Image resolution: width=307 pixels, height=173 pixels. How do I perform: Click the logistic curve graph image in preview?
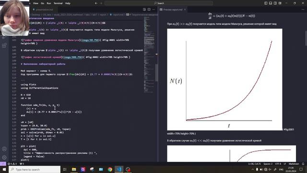[231, 154]
